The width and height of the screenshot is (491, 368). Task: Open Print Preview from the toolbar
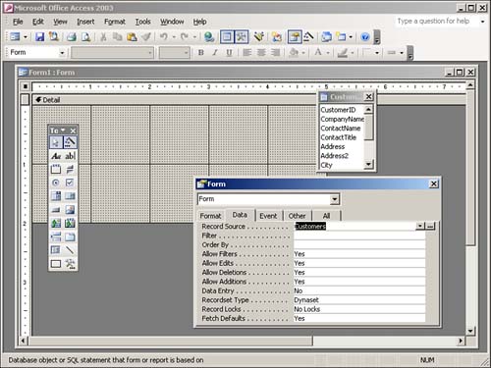pyautogui.click(x=85, y=36)
